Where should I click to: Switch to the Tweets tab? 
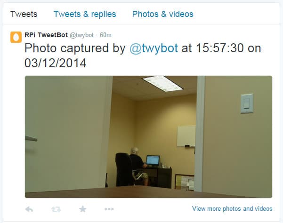pyautogui.click(x=24, y=14)
